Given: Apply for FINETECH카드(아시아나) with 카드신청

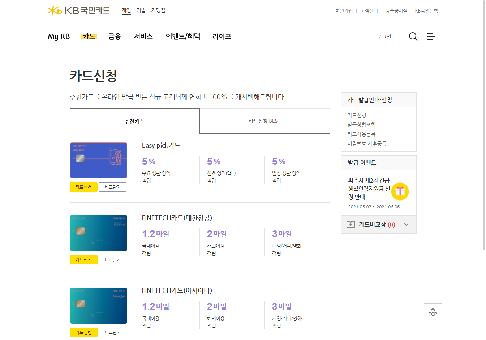Looking at the screenshot, I should tap(83, 332).
